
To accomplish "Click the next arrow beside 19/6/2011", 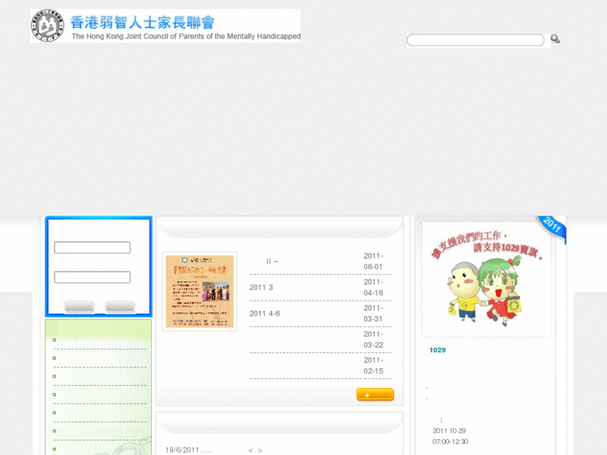I will click(x=261, y=450).
